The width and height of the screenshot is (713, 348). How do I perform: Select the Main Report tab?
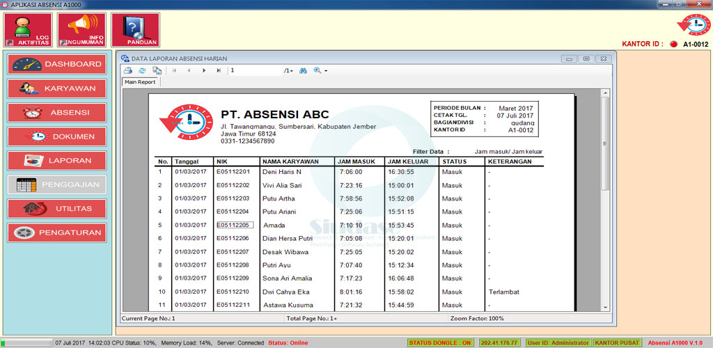tap(140, 82)
